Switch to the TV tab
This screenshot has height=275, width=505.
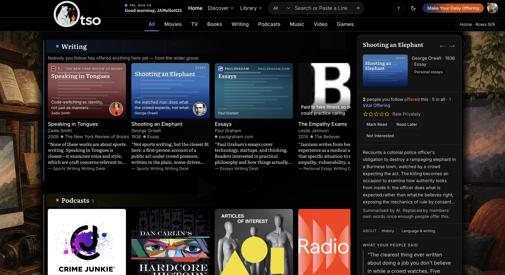coord(194,24)
